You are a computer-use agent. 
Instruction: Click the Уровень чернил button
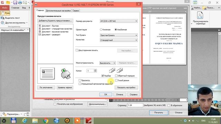pos(65,87)
